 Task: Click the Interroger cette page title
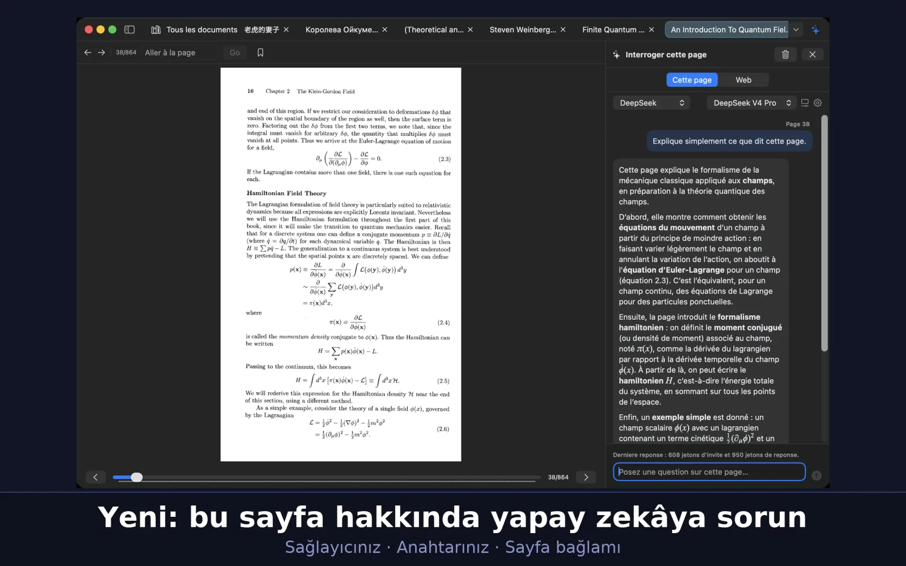[666, 54]
